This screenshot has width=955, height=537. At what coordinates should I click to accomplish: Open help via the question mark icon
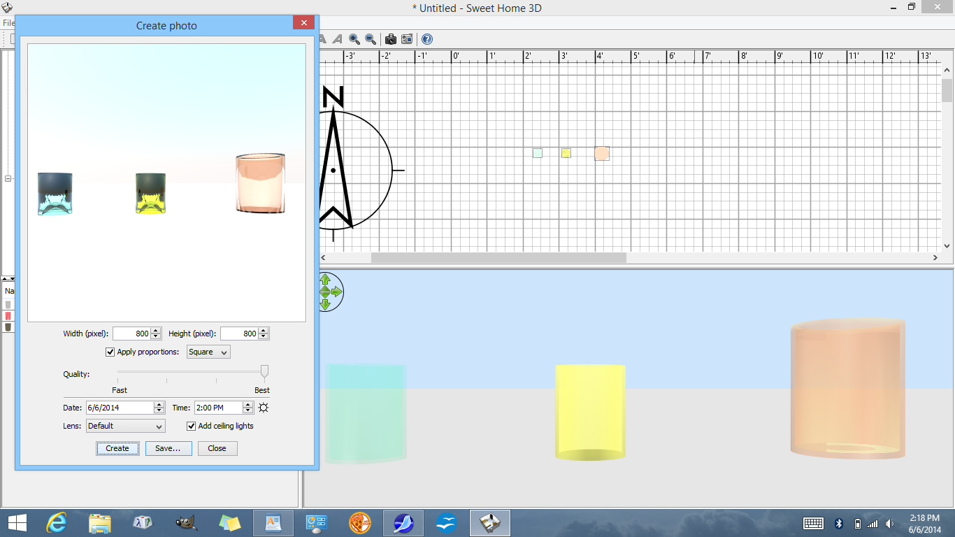tap(426, 39)
